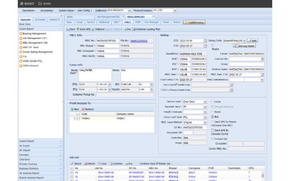Open the ETA calendar picker

tap(205, 46)
